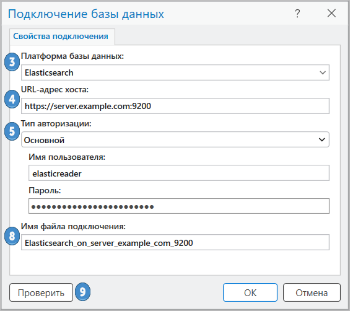Click the Имя пользователя label
This screenshot has width=350, height=311.
[x=67, y=157]
